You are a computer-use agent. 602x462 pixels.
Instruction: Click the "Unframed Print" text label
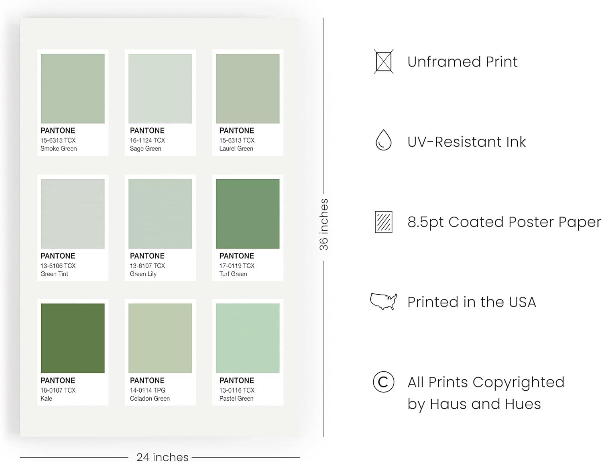coord(462,62)
